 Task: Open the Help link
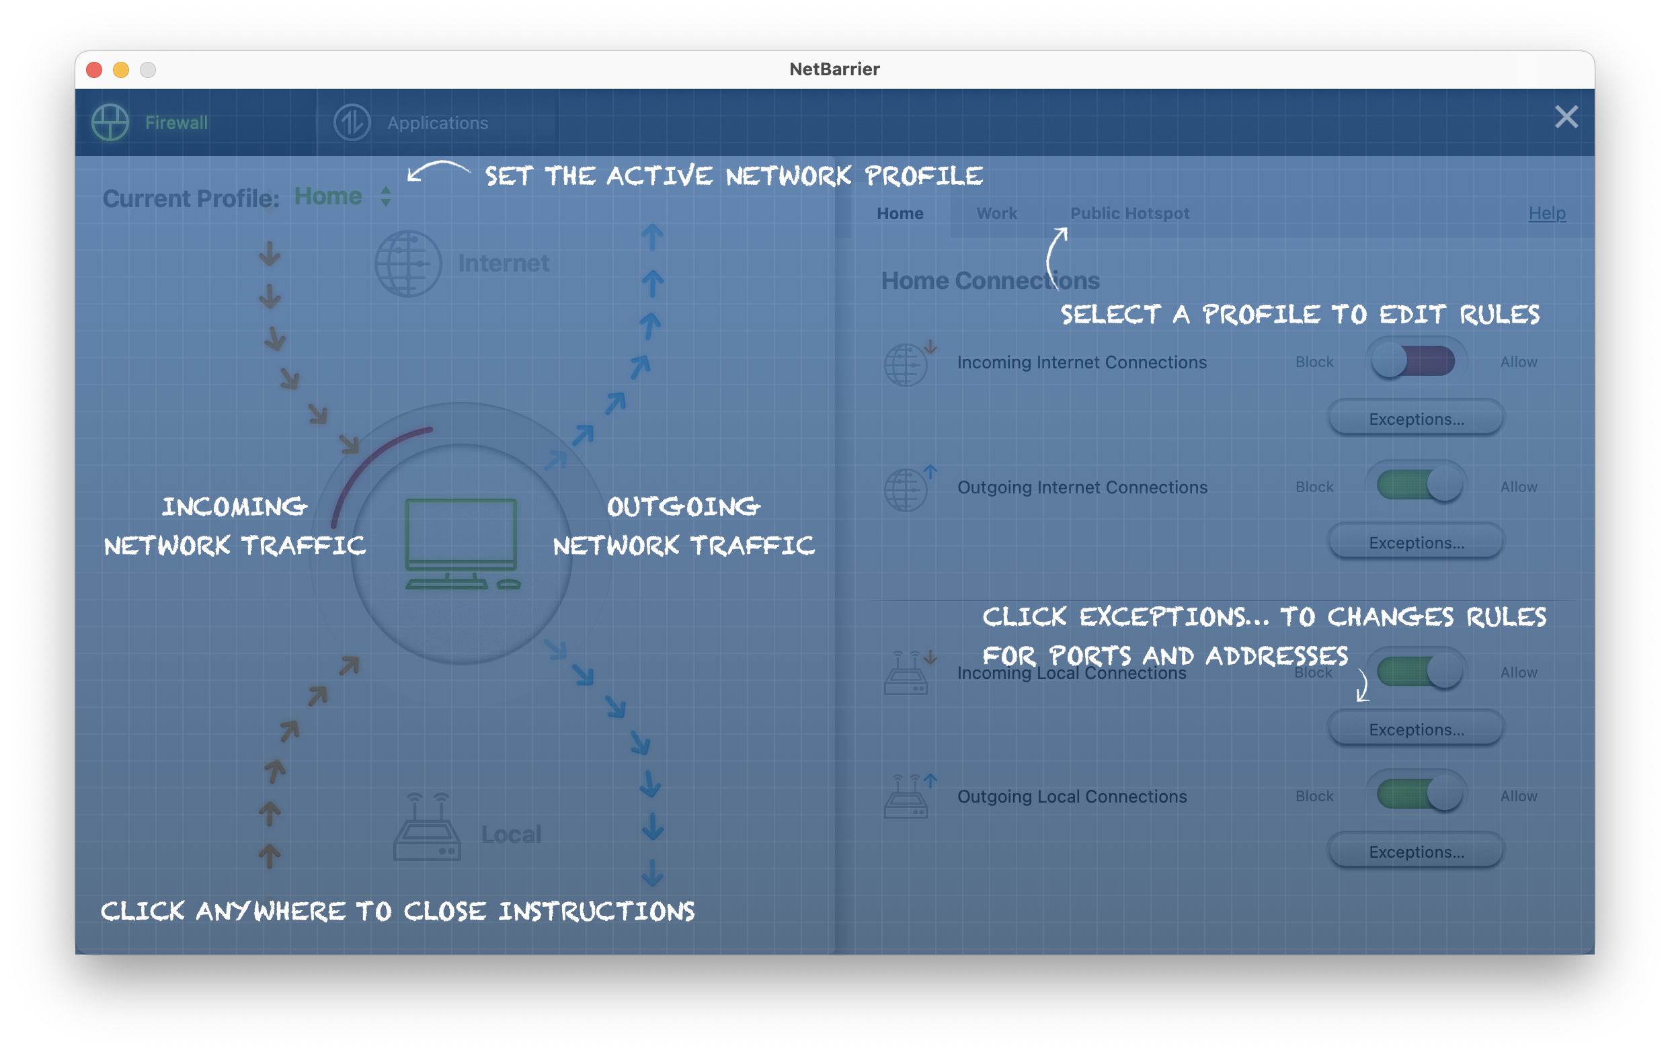tap(1546, 214)
